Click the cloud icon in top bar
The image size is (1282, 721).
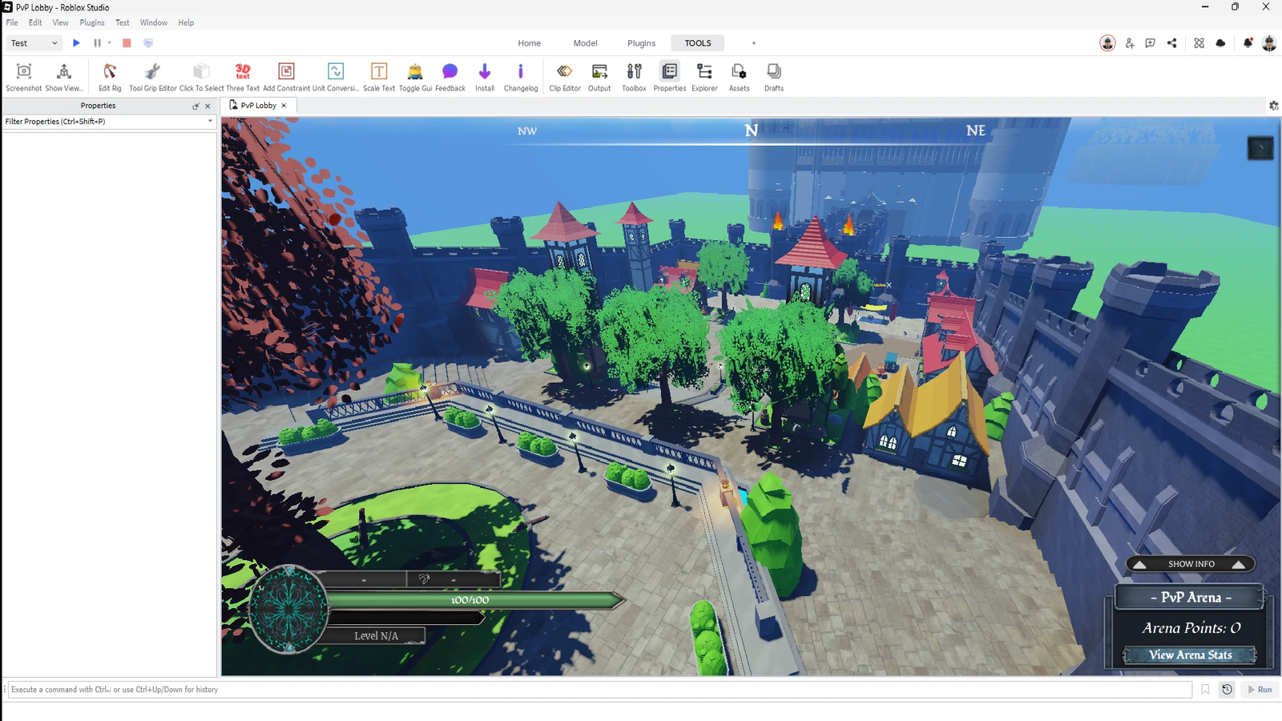point(1221,43)
